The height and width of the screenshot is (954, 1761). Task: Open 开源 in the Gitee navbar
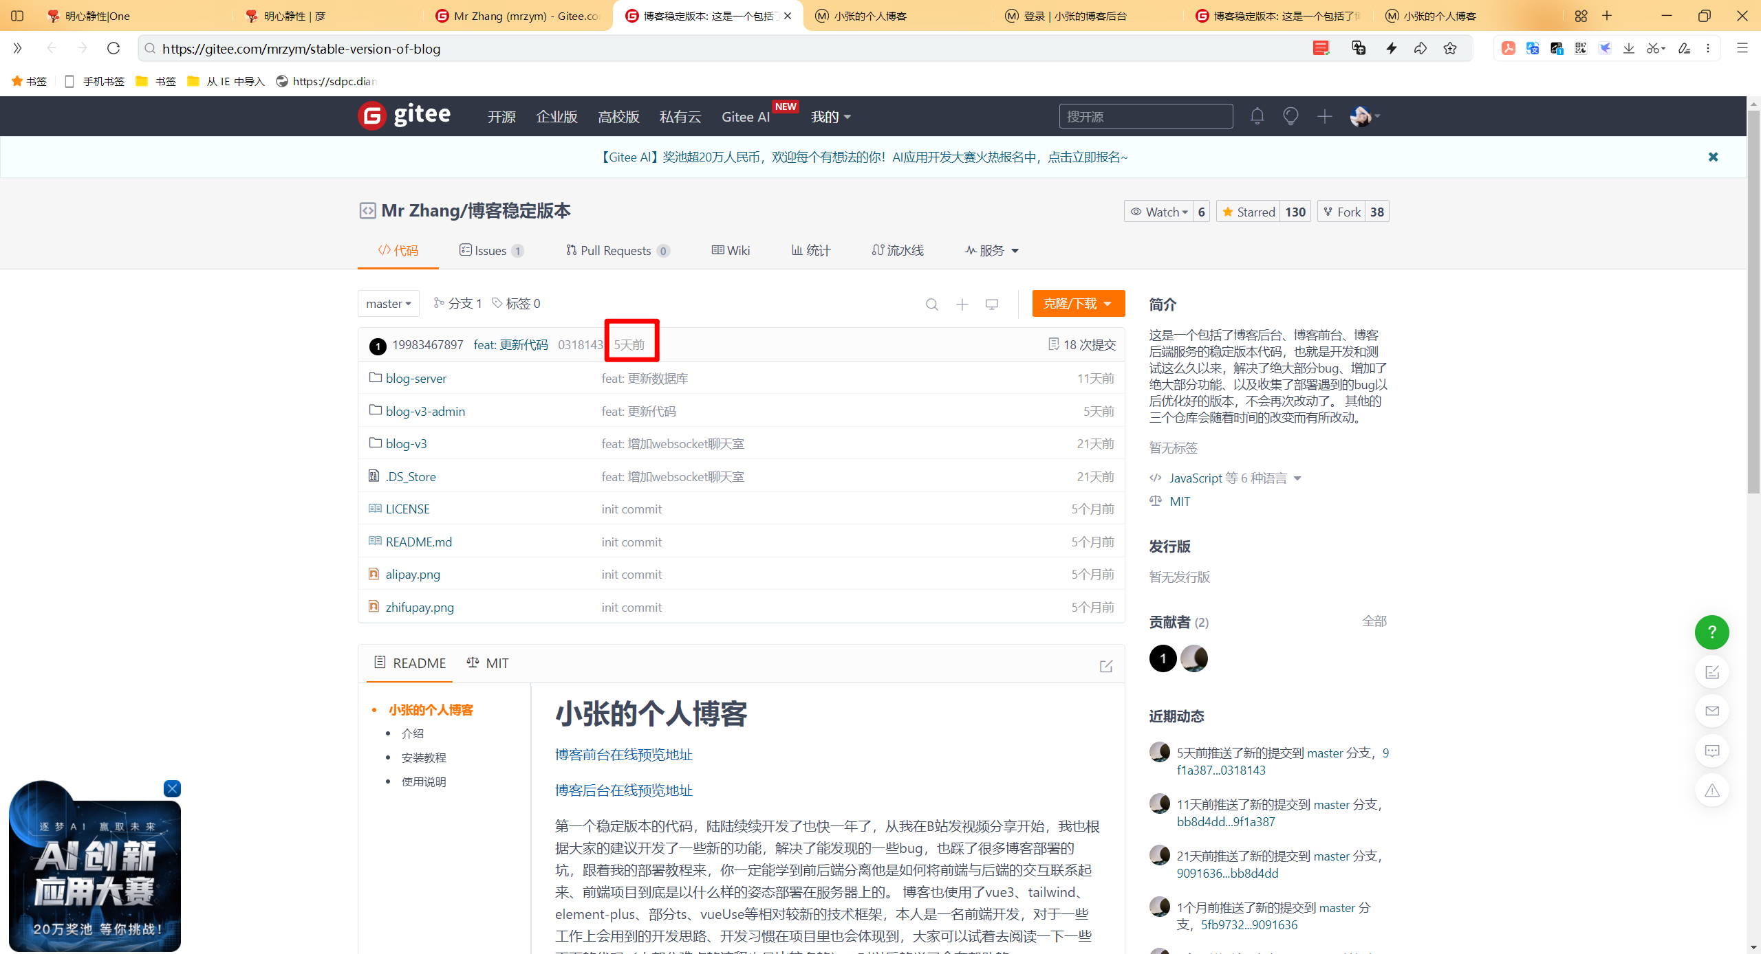501,117
